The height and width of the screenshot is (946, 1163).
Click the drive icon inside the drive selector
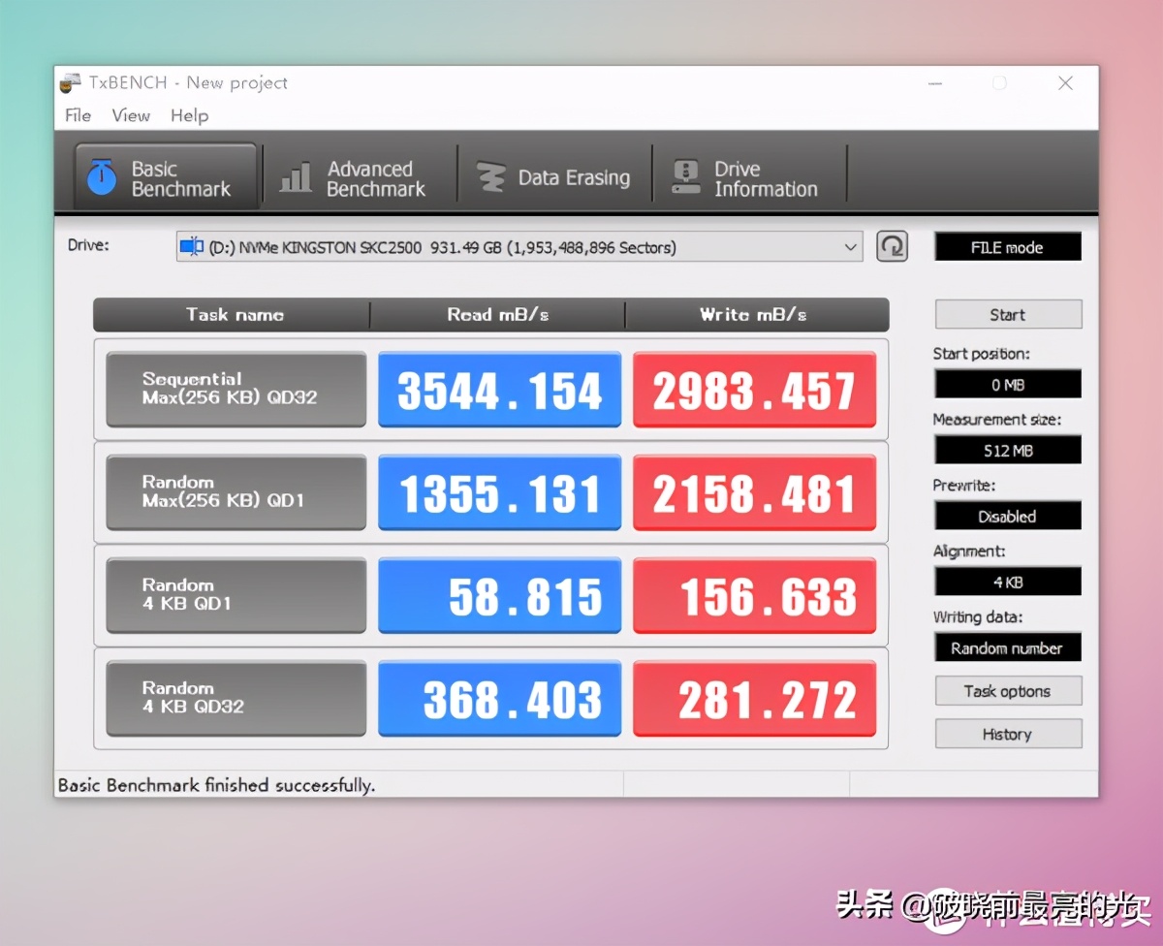(192, 246)
